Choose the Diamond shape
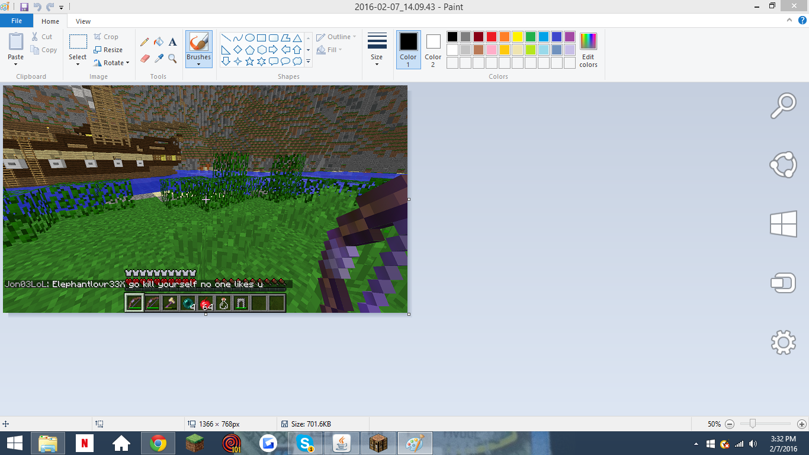This screenshot has width=809, height=455. pyautogui.click(x=237, y=50)
